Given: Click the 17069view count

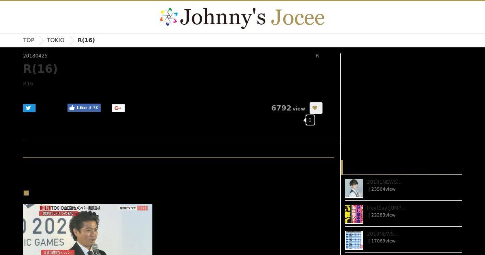Looking at the screenshot, I should pos(383,241).
